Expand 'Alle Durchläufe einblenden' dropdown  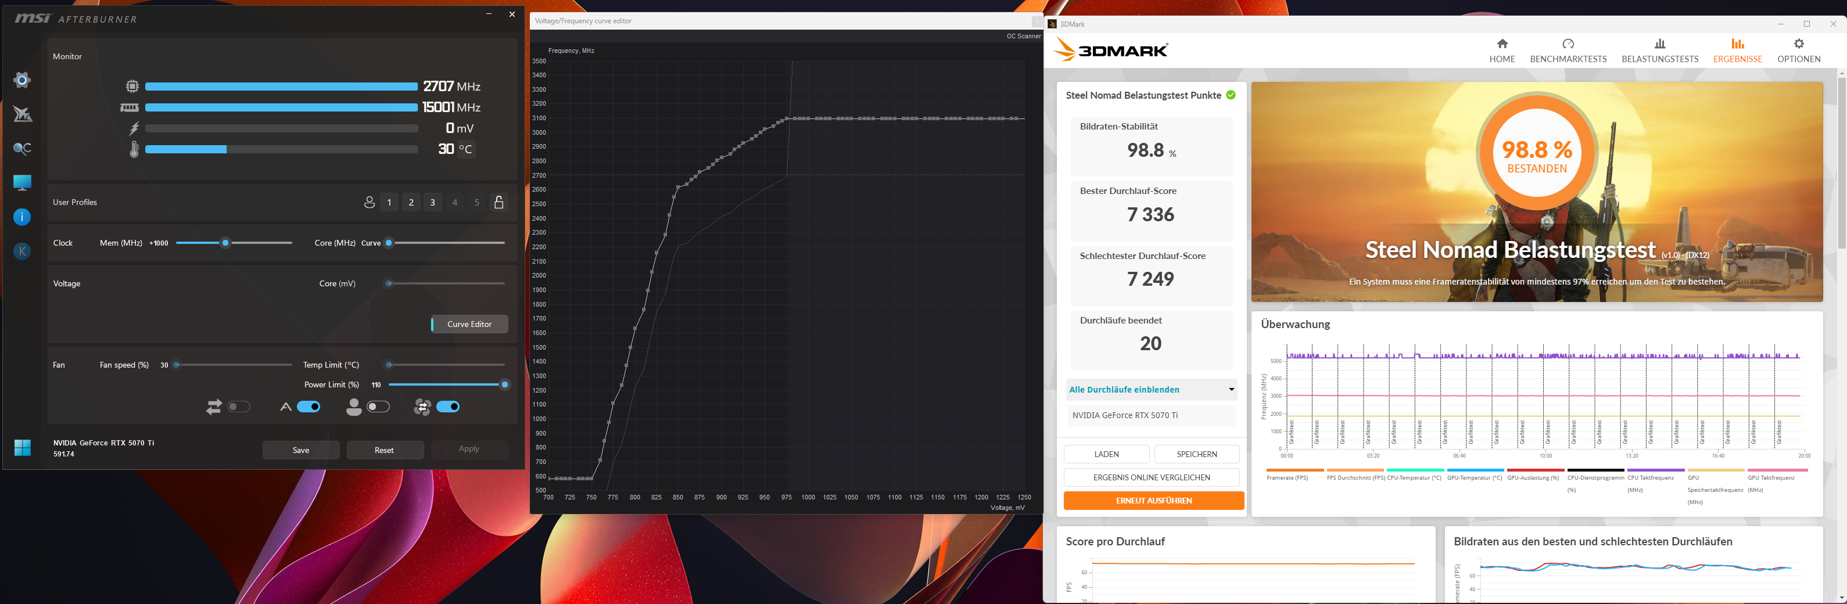tap(1152, 390)
